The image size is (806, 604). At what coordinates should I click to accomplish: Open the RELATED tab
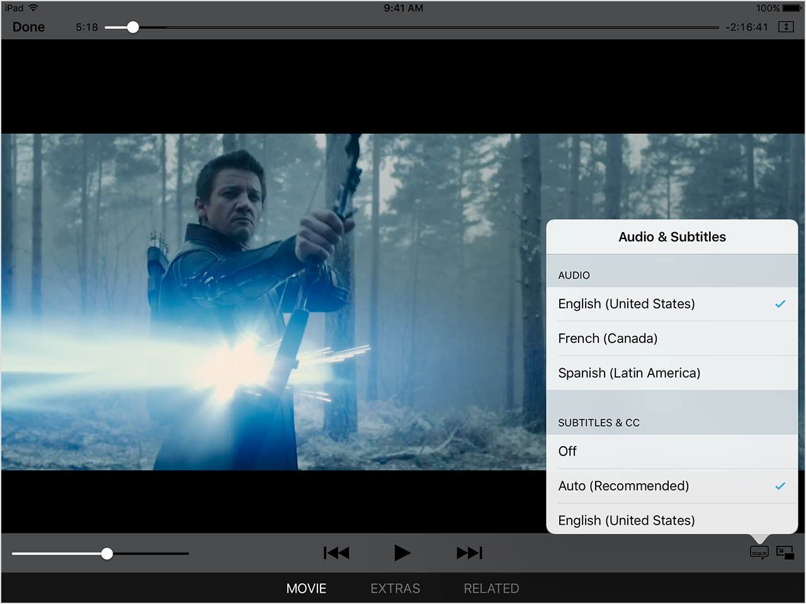coord(492,588)
